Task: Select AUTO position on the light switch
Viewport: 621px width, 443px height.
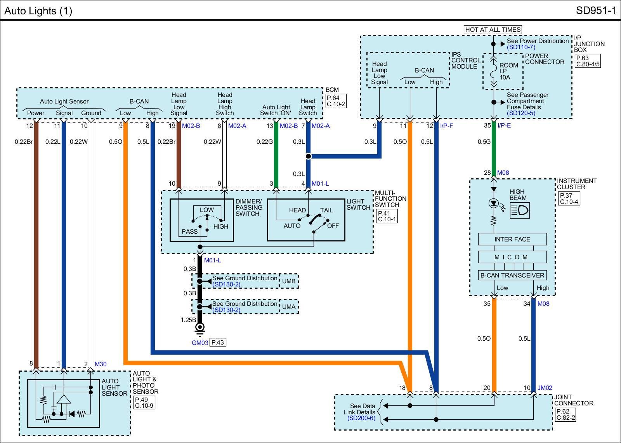Action: pos(291,226)
